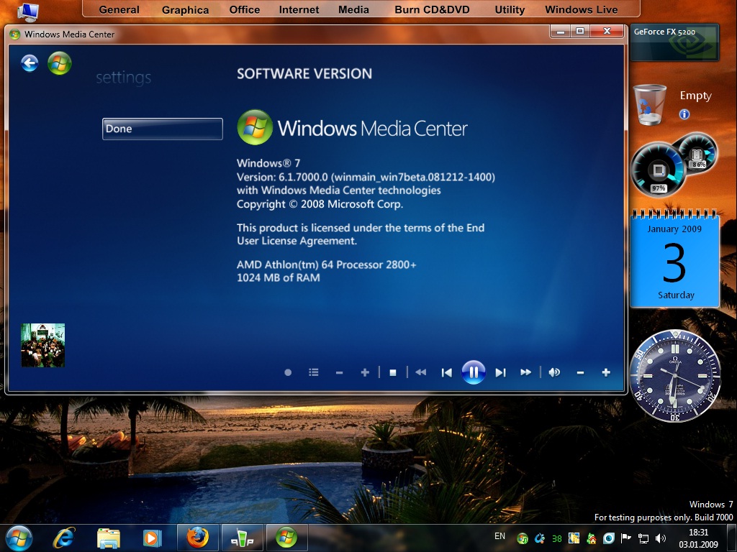The image size is (737, 552).
Task: Open the Burn CD&DVD menu
Action: pos(432,9)
